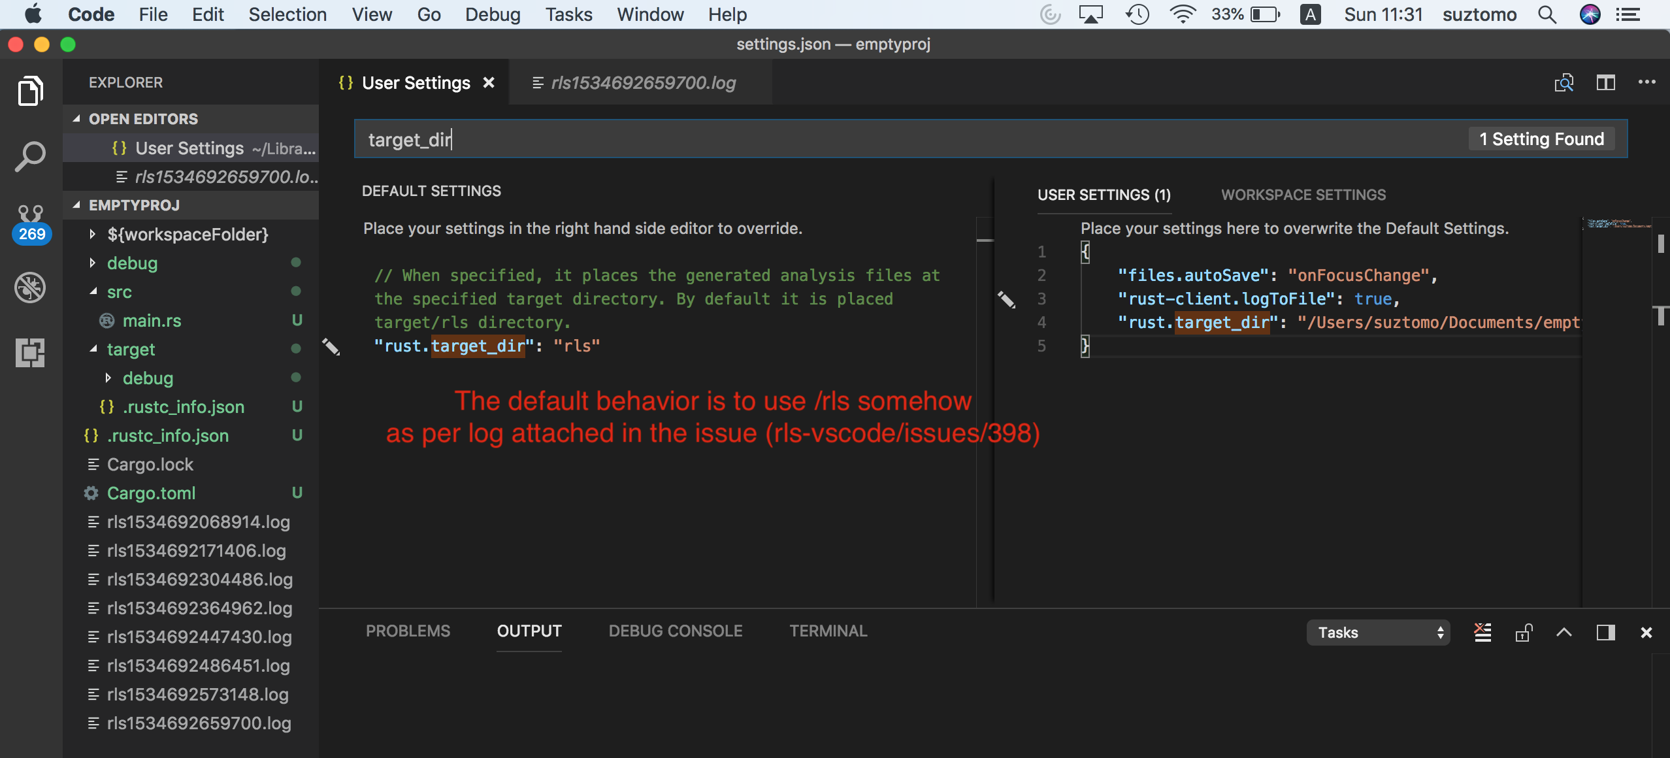The width and height of the screenshot is (1670, 758).
Task: Clear the output panel
Action: tap(1482, 632)
